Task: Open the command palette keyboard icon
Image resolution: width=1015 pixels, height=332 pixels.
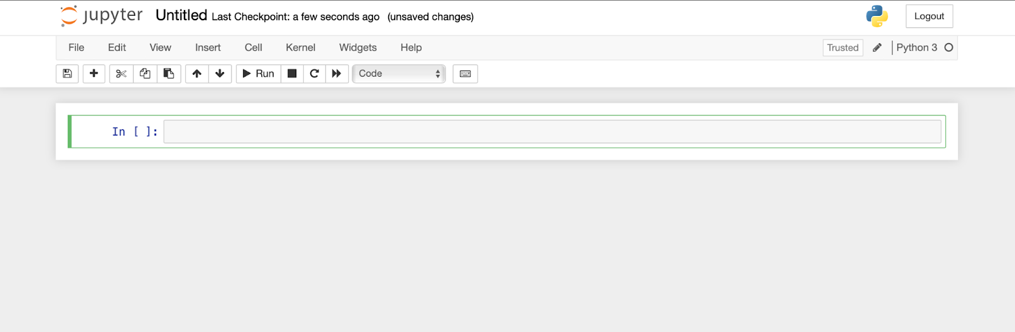Action: click(465, 73)
